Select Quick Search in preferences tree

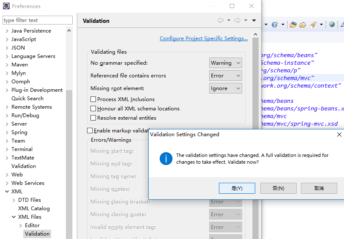[27, 99]
